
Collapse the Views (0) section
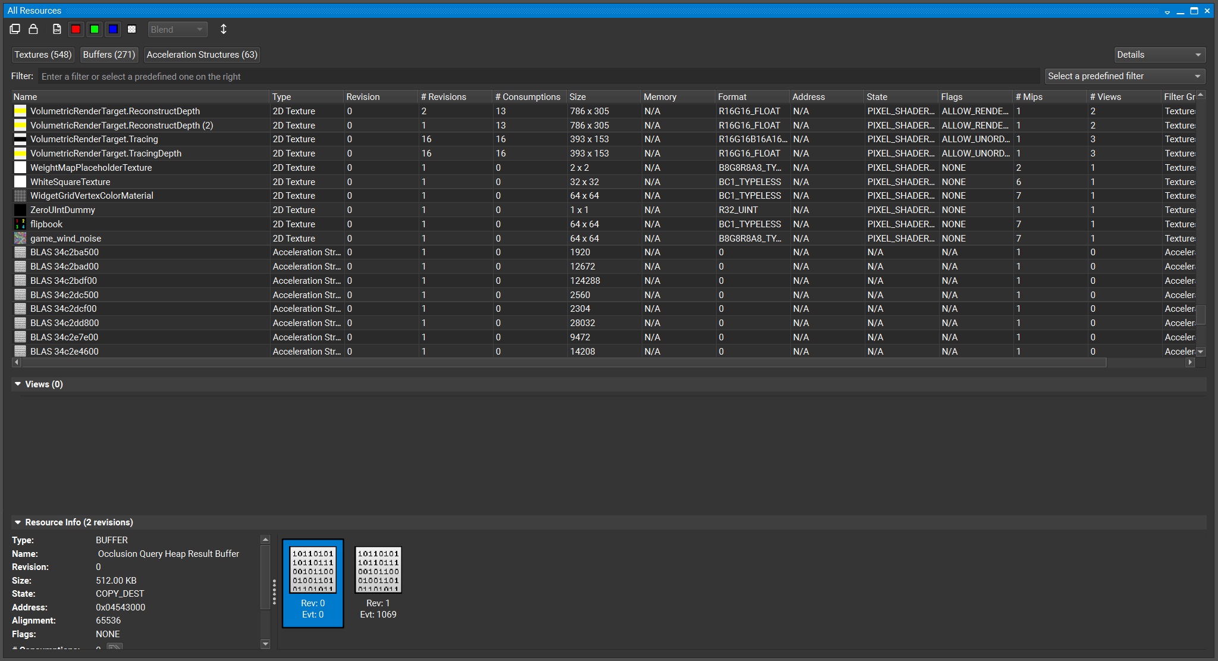18,384
